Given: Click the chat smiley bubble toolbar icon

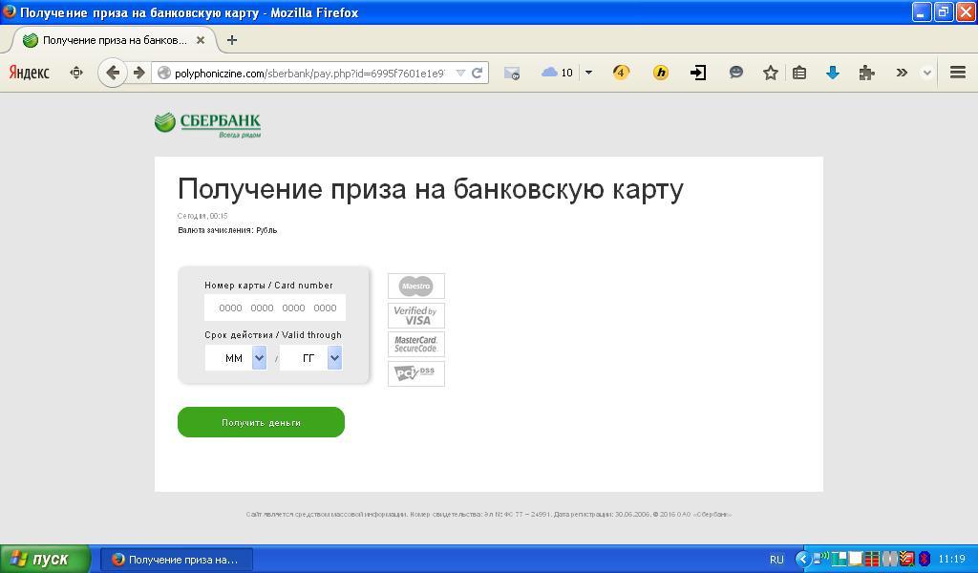Looking at the screenshot, I should click(735, 73).
